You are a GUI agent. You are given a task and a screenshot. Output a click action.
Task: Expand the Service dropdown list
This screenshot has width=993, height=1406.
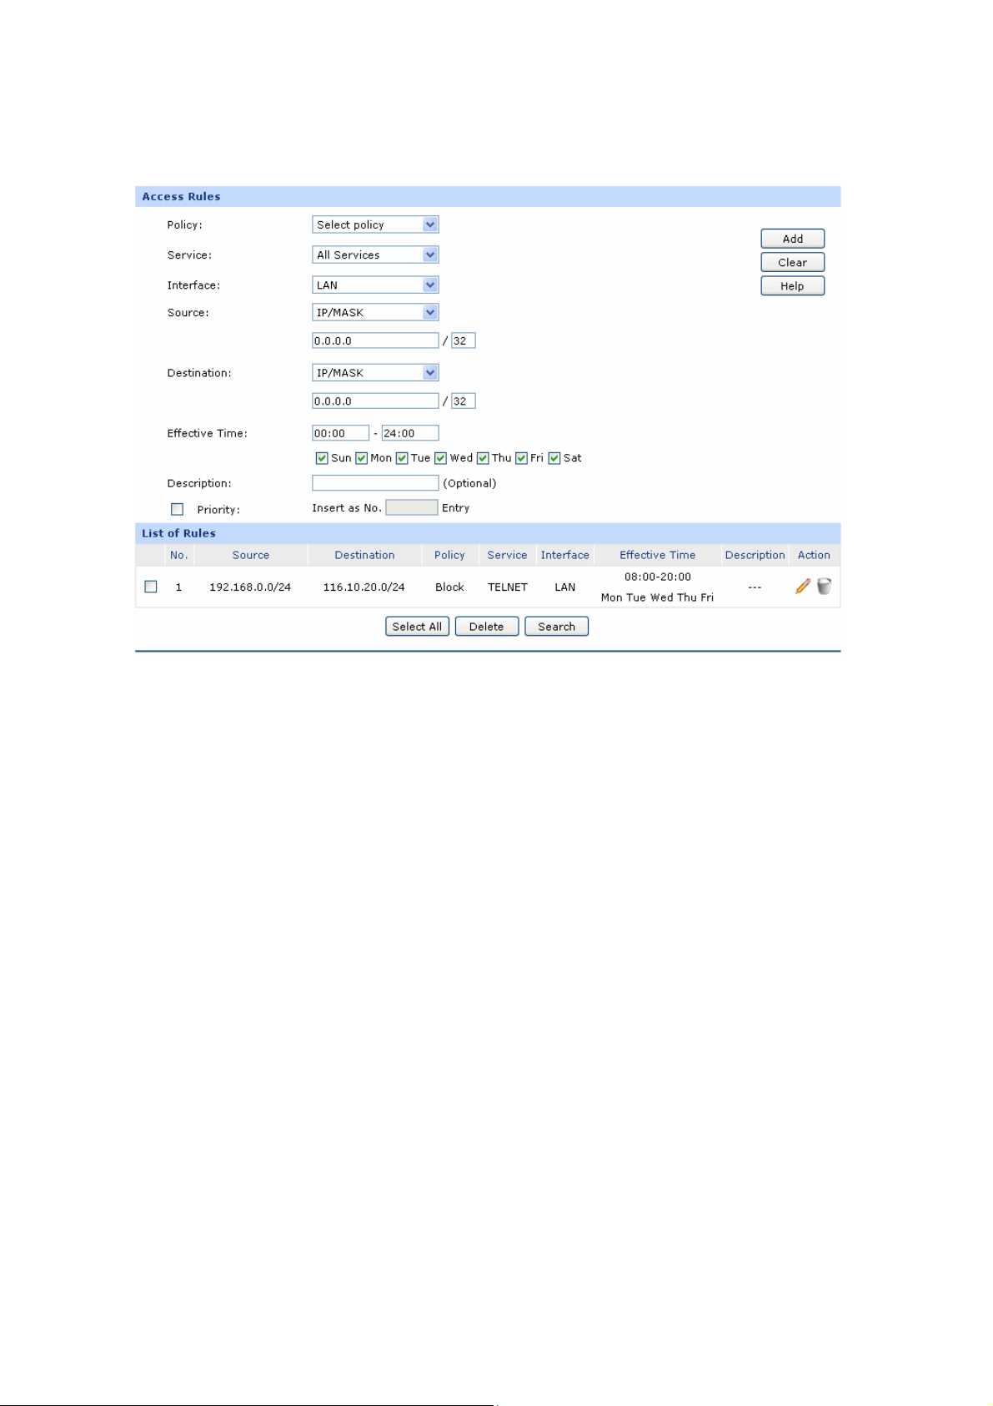point(375,254)
